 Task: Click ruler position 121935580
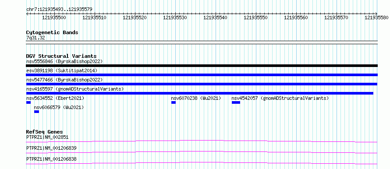[376, 18]
